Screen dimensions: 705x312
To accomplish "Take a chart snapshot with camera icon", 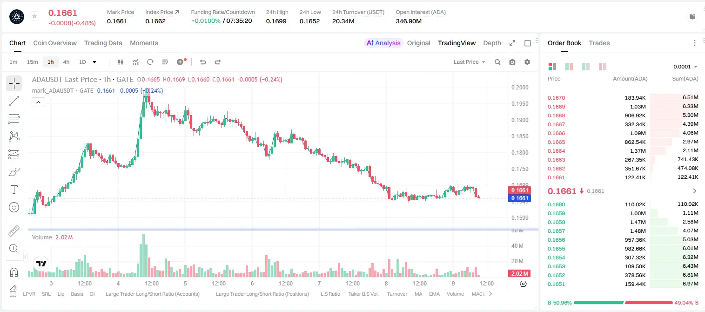I will tap(512, 62).
